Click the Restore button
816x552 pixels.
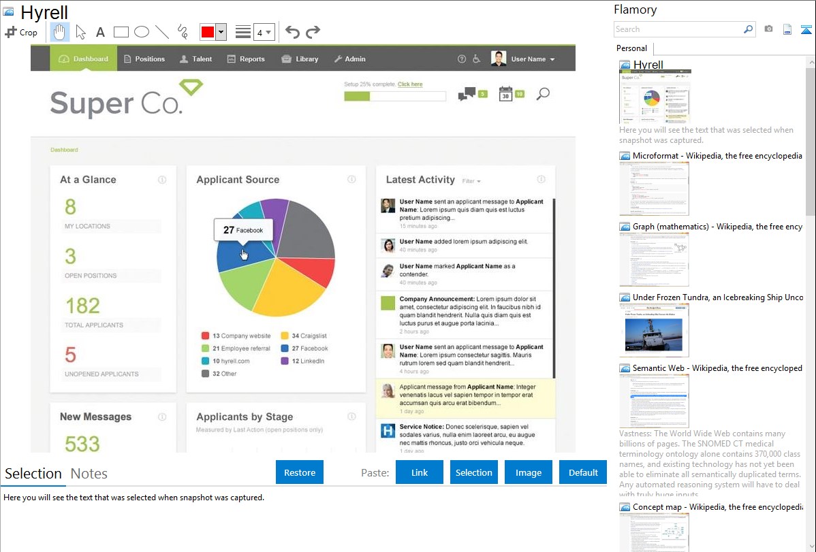point(300,472)
